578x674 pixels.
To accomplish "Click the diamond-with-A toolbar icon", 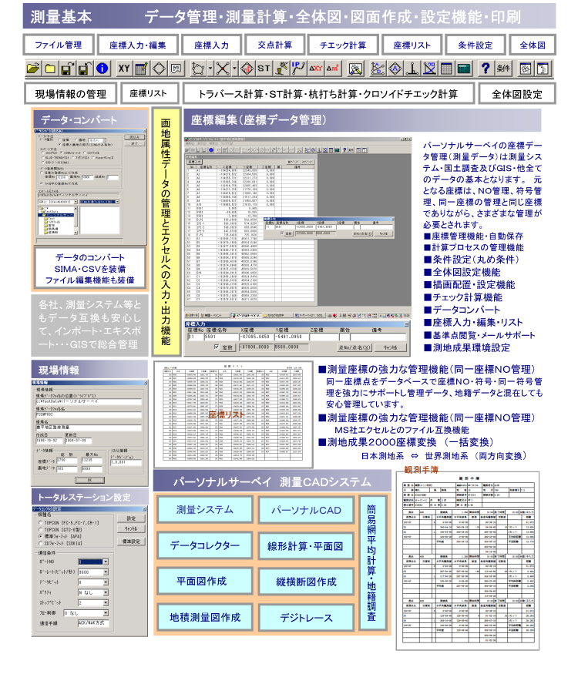I will pos(395,69).
